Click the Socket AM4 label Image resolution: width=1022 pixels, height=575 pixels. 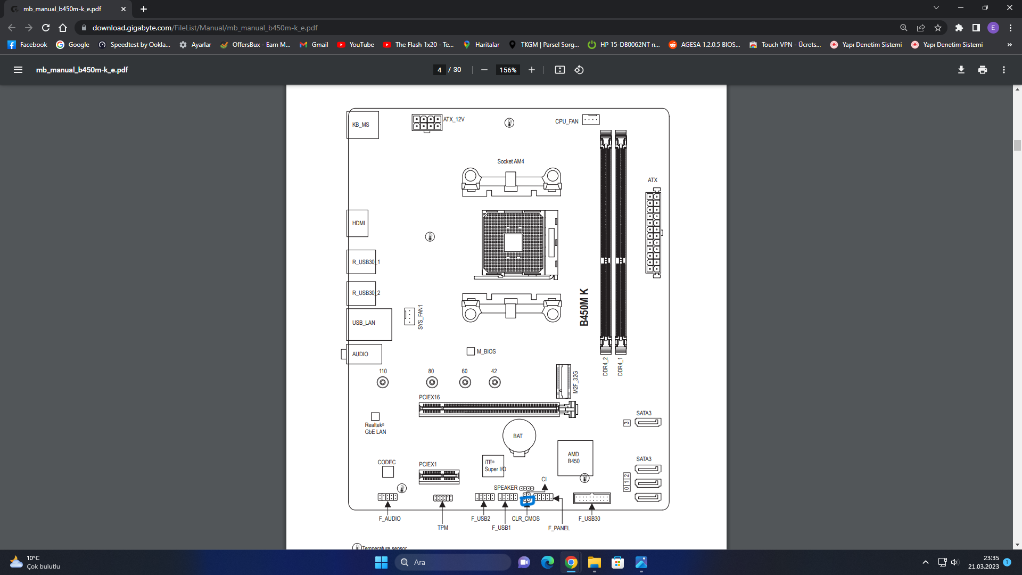(510, 161)
